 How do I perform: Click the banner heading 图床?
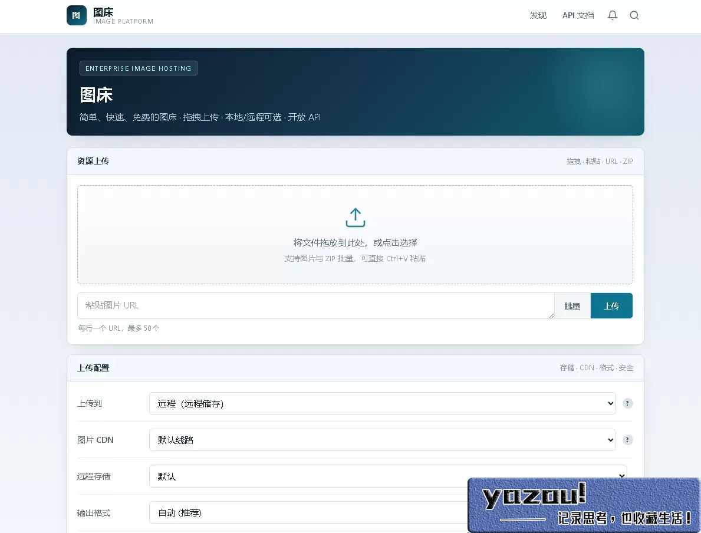[96, 95]
